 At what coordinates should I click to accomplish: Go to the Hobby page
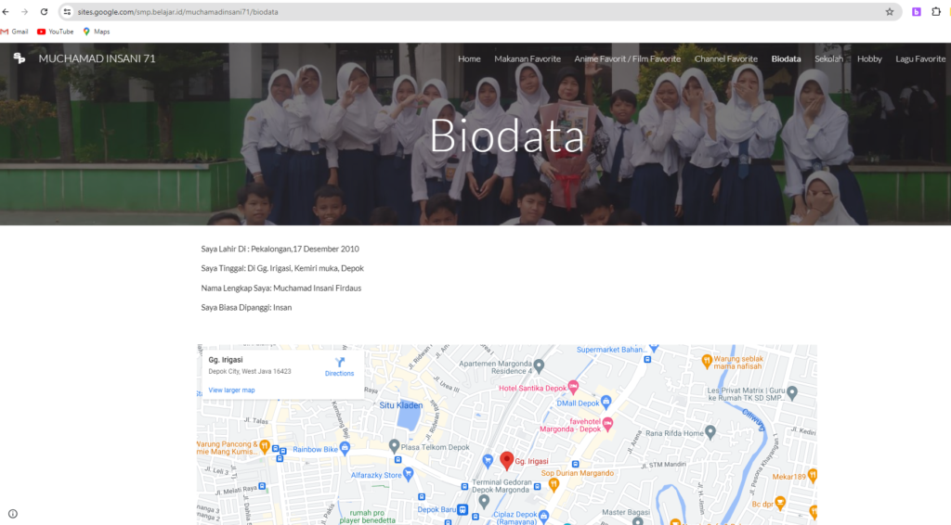pyautogui.click(x=869, y=58)
